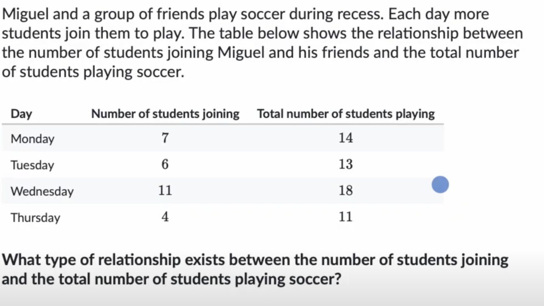Click the value 14 in Monday's row
Image resolution: width=544 pixels, height=306 pixels.
346,138
